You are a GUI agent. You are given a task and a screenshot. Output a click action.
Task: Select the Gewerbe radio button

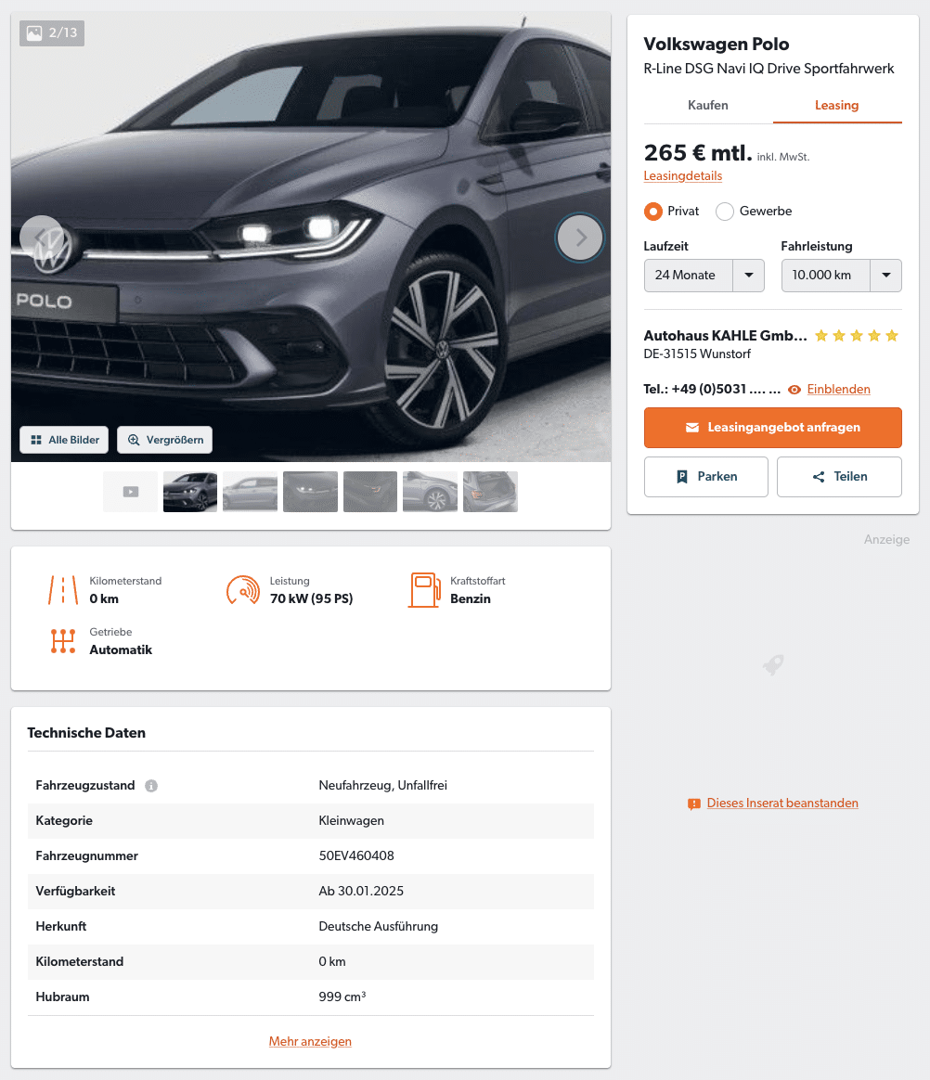click(725, 212)
